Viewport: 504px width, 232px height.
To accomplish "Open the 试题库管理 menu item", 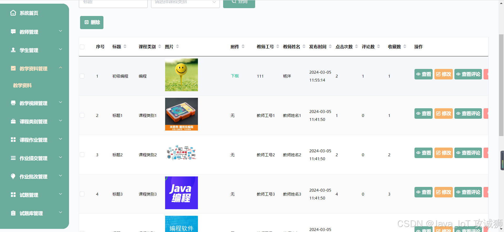I will [31, 213].
